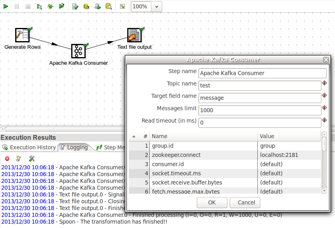Image resolution: width=335 pixels, height=228 pixels.
Task: Click the canvas horizontal scrollbar left arrow
Action: click(2, 129)
